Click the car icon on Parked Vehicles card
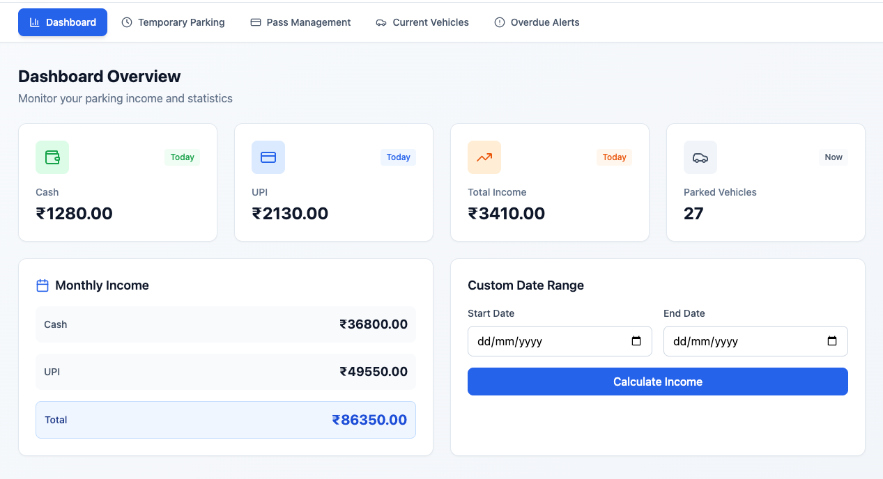 pyautogui.click(x=700, y=157)
